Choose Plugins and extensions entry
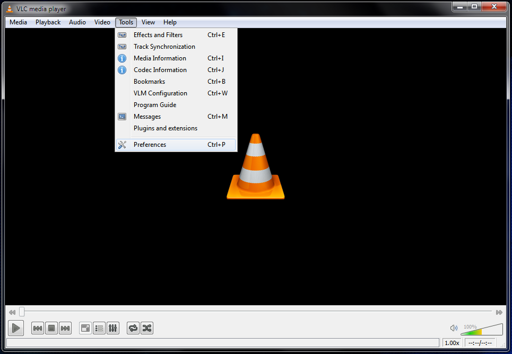The width and height of the screenshot is (512, 354). [176, 128]
